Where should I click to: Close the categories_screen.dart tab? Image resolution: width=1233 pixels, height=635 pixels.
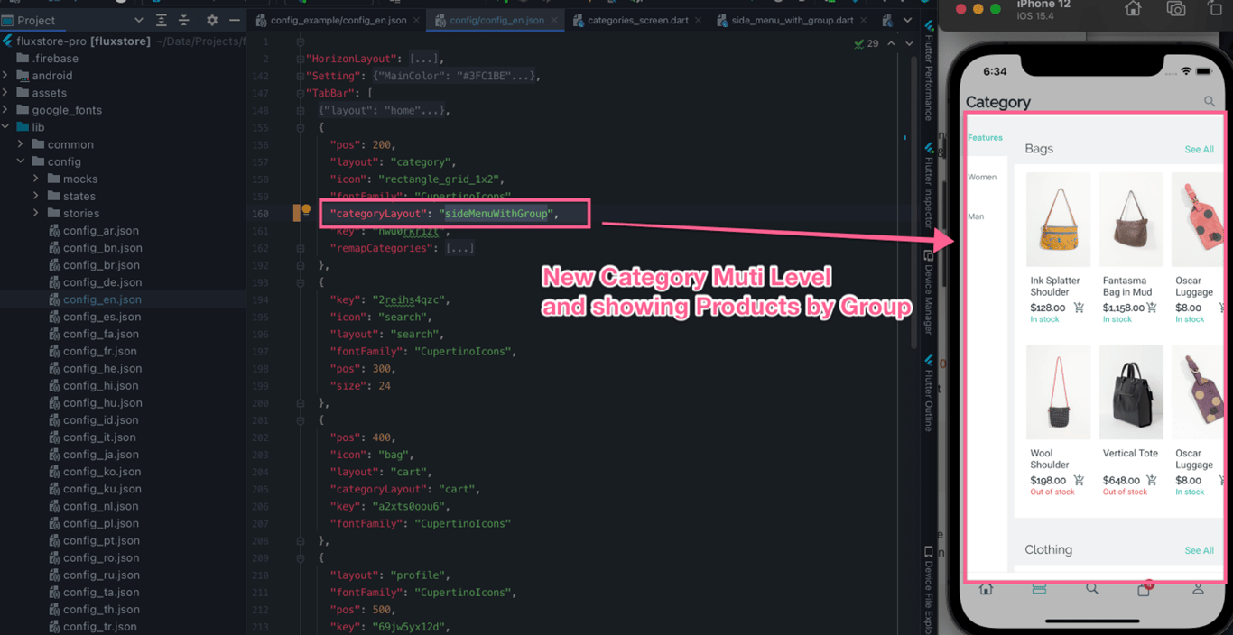(698, 20)
